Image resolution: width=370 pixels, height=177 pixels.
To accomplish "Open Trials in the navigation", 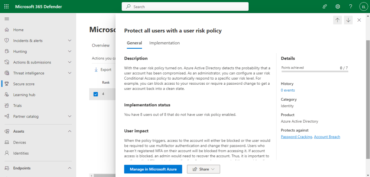I will (17, 106).
